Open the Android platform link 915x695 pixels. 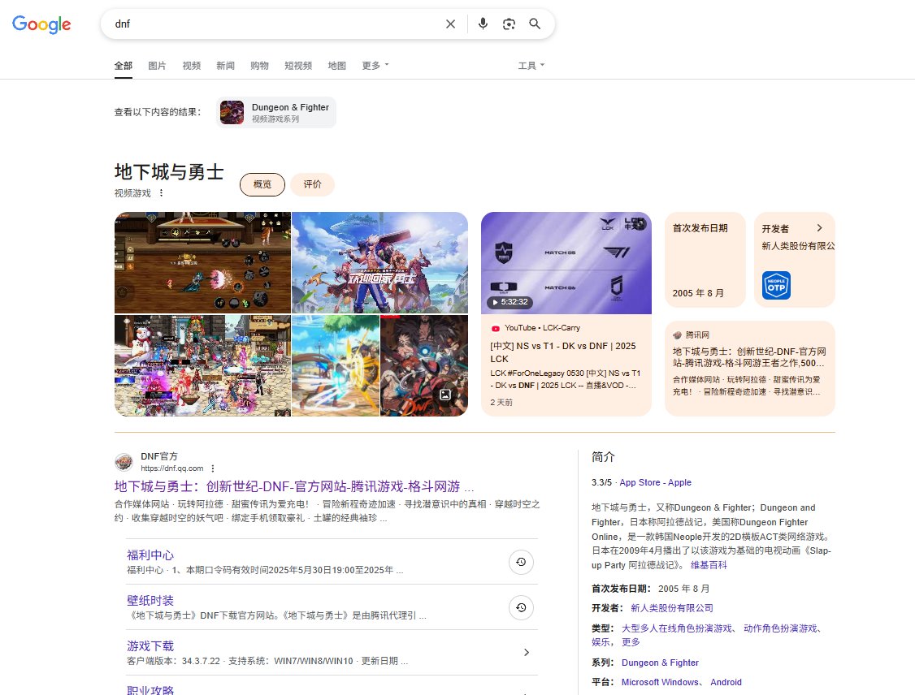tap(726, 682)
